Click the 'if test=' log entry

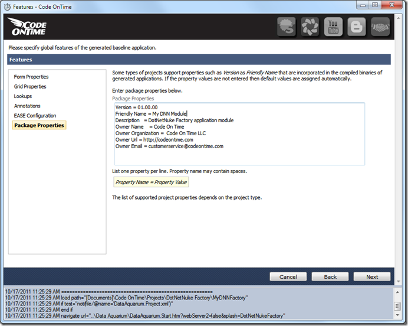point(89,304)
